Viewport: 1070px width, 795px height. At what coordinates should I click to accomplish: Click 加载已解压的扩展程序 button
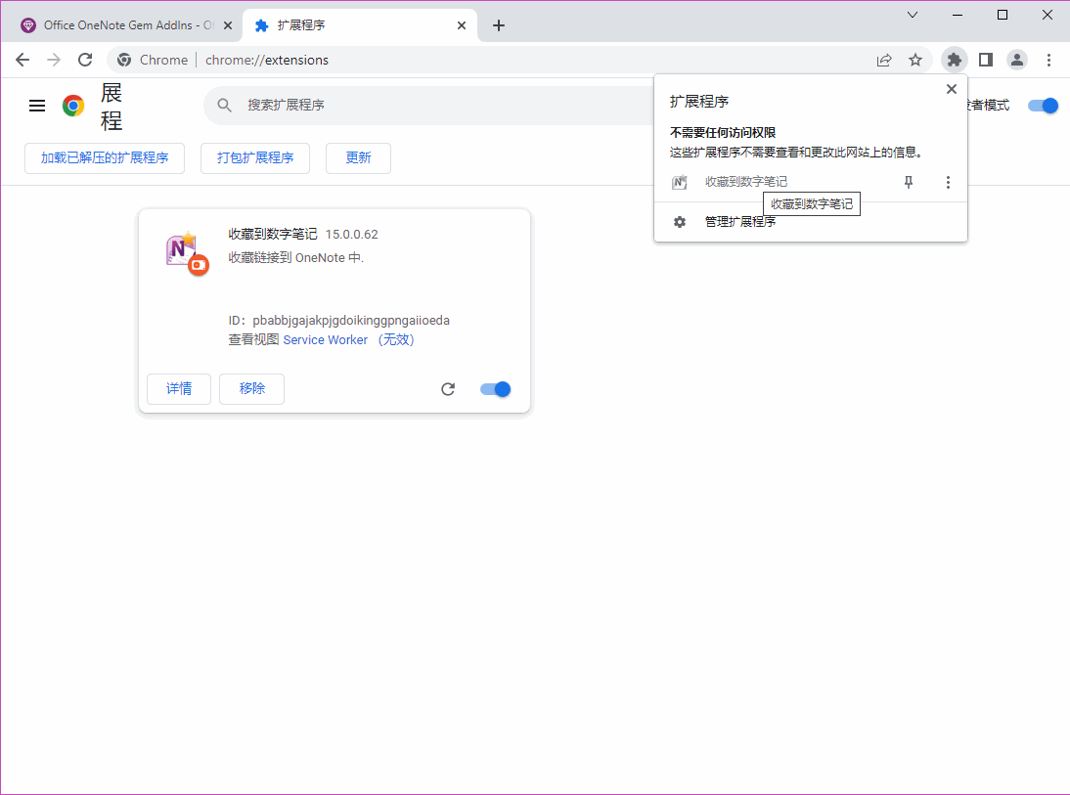(x=105, y=158)
